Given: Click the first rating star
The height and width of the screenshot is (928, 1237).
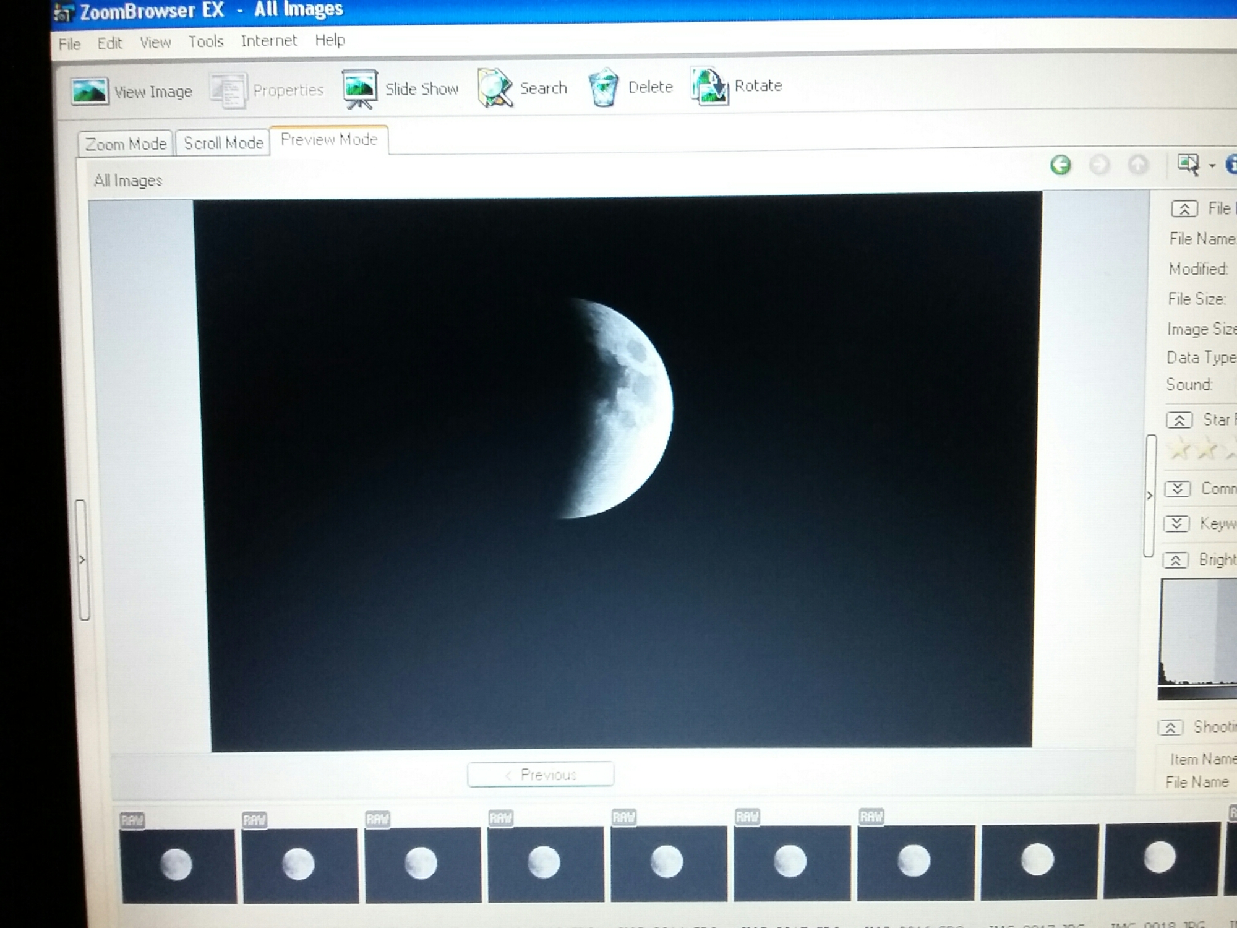Looking at the screenshot, I should tap(1180, 449).
